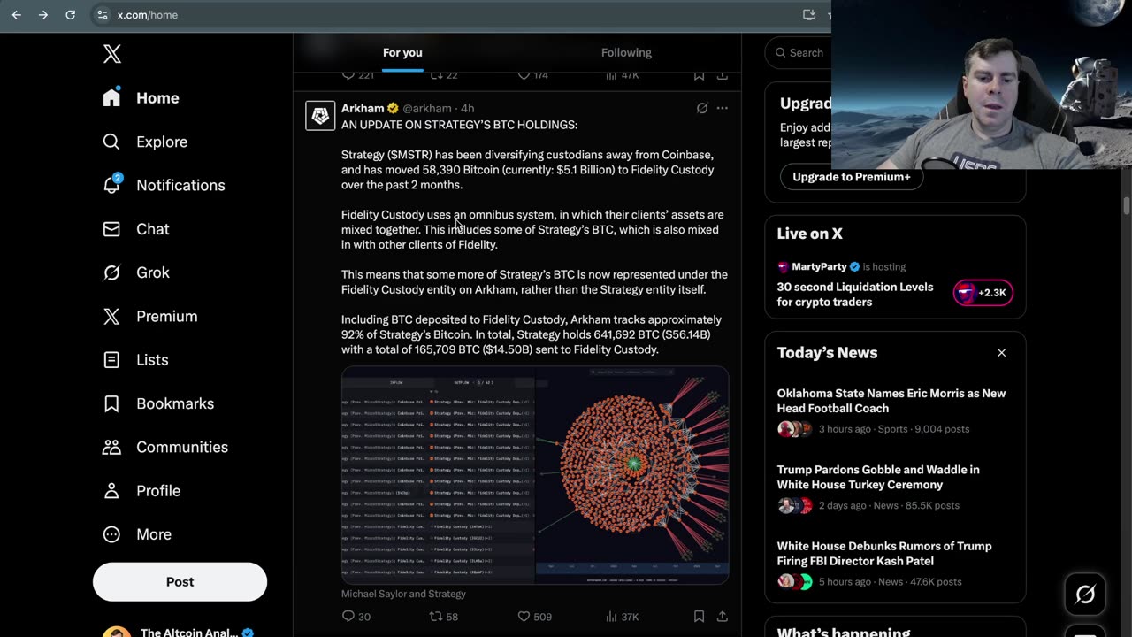The image size is (1132, 637).
Task: Expand the More menu
Action: pos(136,534)
